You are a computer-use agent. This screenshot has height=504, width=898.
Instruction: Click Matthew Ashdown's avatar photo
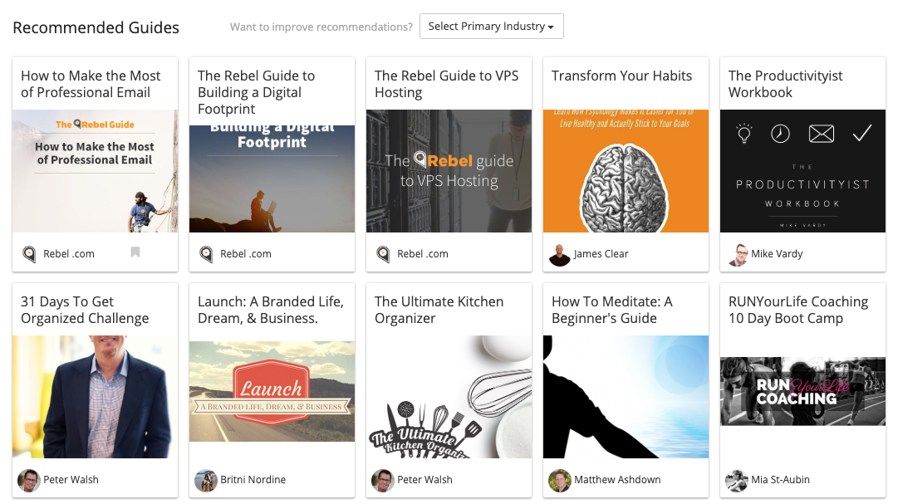click(560, 481)
